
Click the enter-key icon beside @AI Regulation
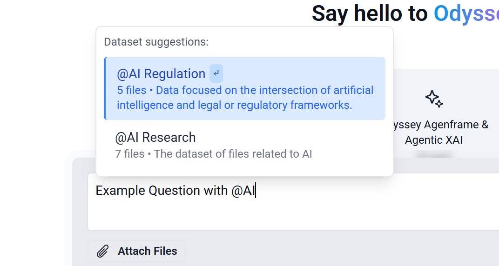(x=216, y=74)
